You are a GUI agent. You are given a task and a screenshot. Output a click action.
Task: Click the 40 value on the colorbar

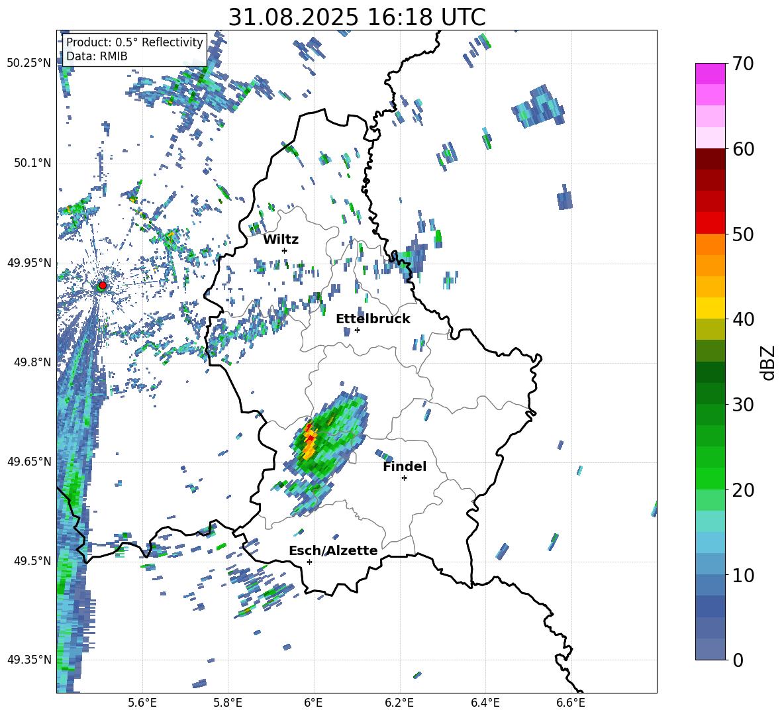coord(742,319)
